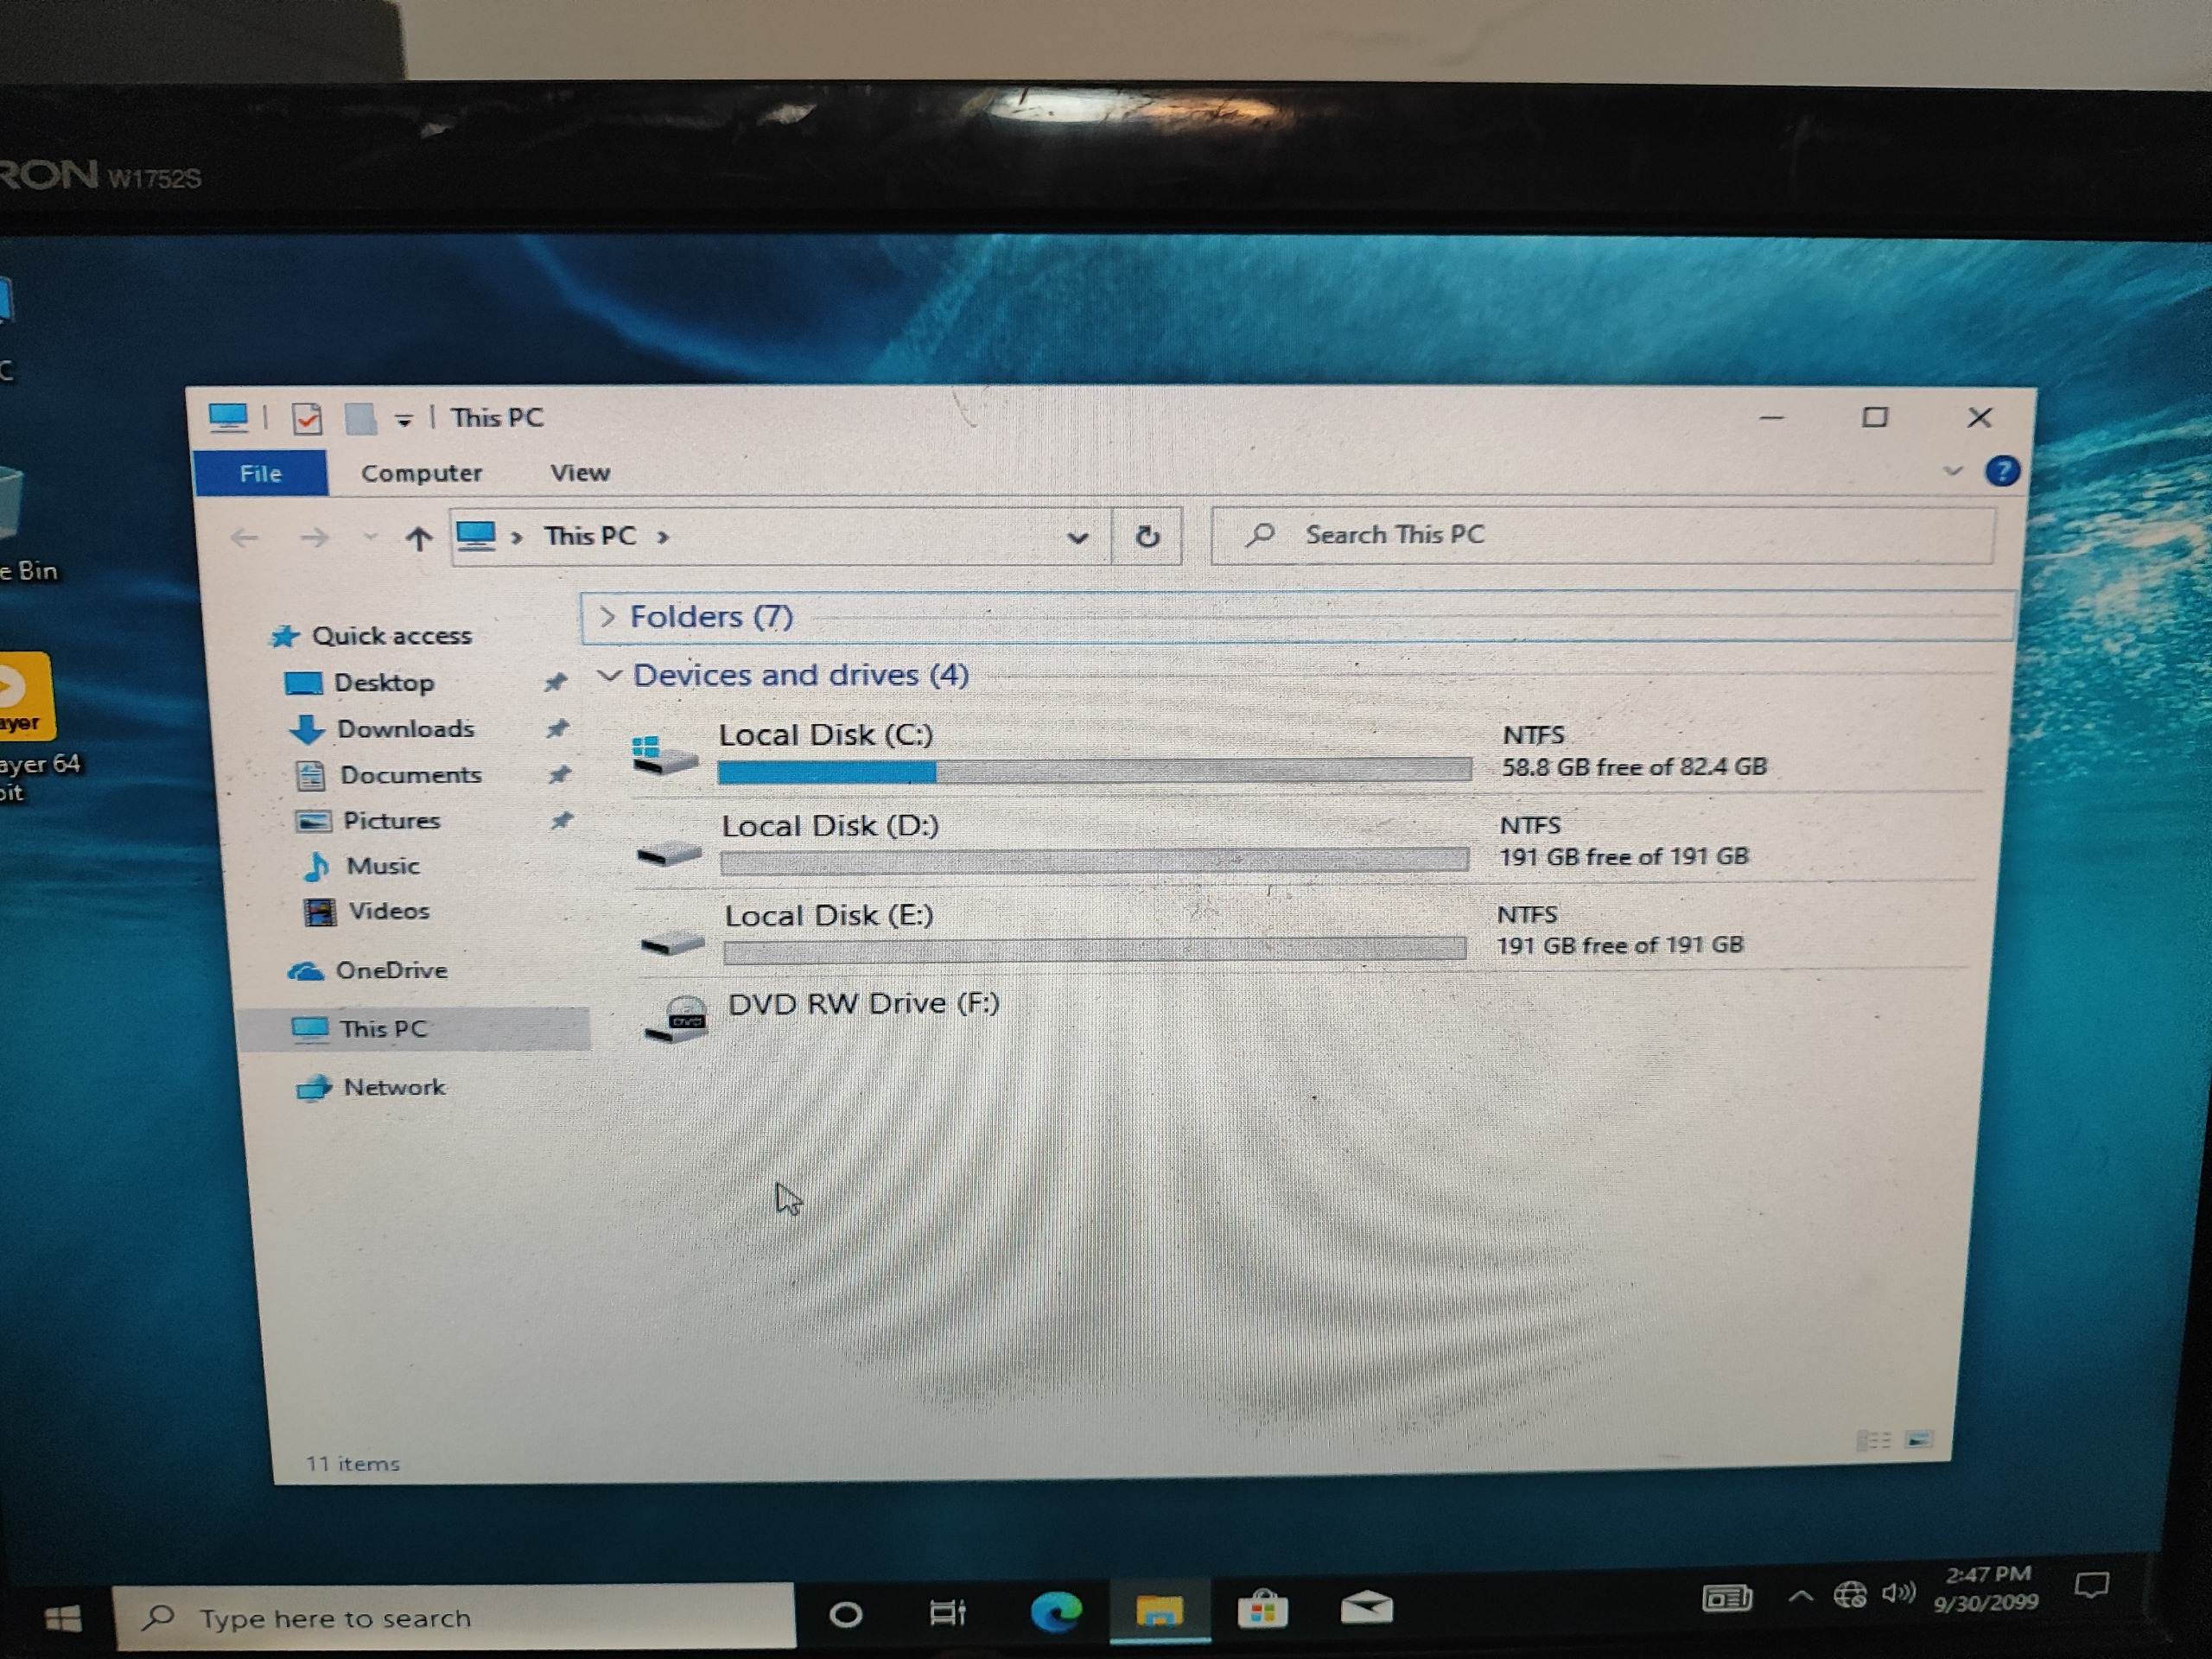Image resolution: width=2212 pixels, height=1659 pixels.
Task: Click the Back navigation arrow
Action: [x=244, y=538]
